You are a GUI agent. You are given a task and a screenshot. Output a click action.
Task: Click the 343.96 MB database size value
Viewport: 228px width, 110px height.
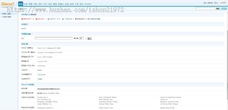click(42, 75)
